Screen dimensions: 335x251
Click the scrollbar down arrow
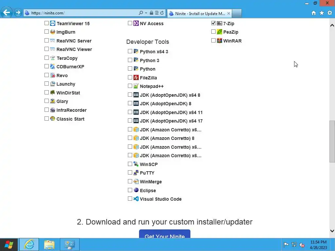click(332, 231)
